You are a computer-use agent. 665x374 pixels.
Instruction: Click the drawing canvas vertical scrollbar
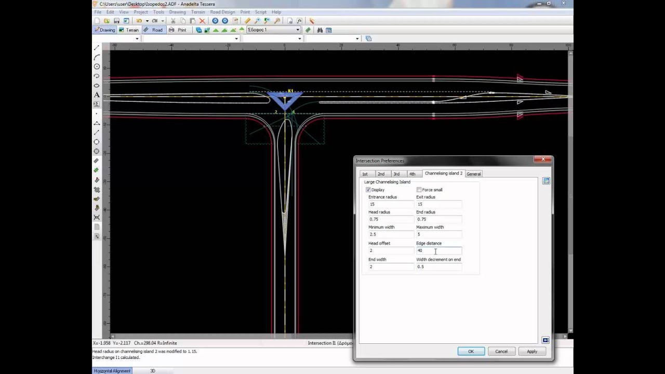570,191
